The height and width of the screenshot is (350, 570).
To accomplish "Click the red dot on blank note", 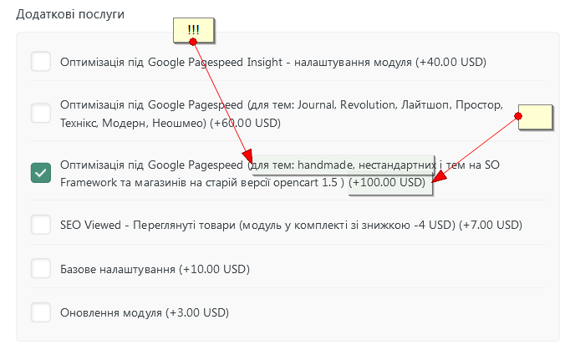I will [x=519, y=117].
